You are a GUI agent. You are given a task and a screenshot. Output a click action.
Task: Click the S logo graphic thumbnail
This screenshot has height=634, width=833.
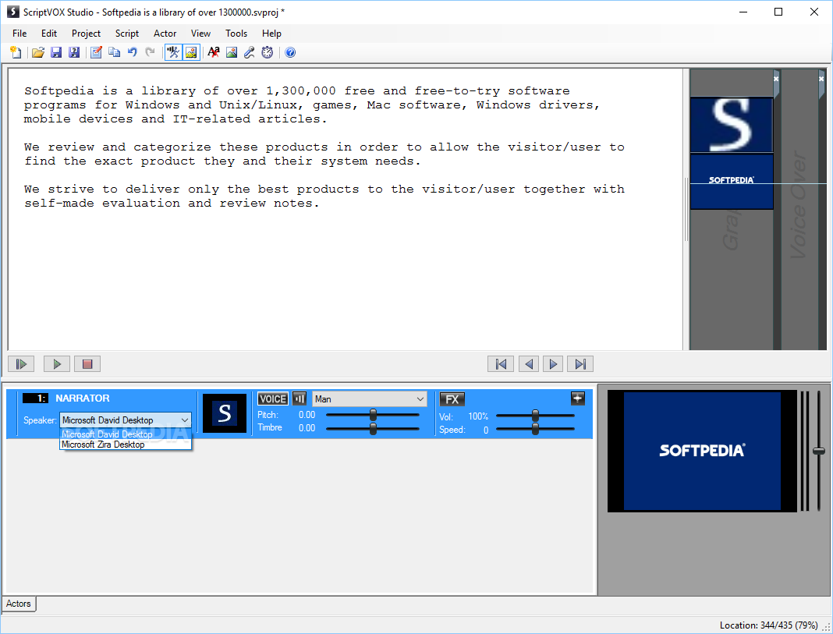point(732,125)
